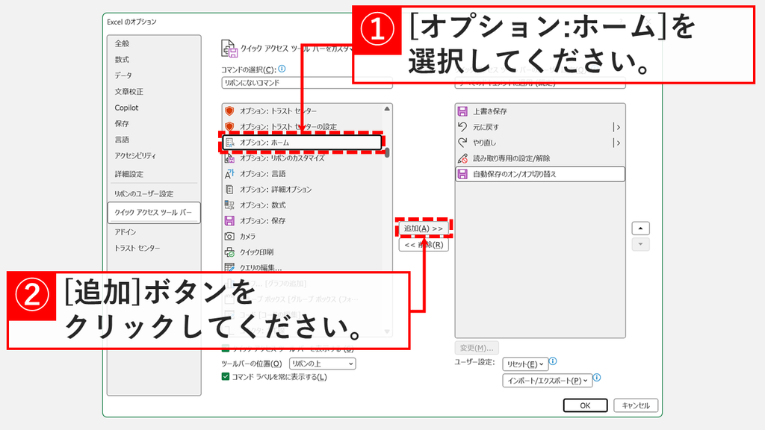
Task: Open the 詳細設定 options category
Action: 154,174
